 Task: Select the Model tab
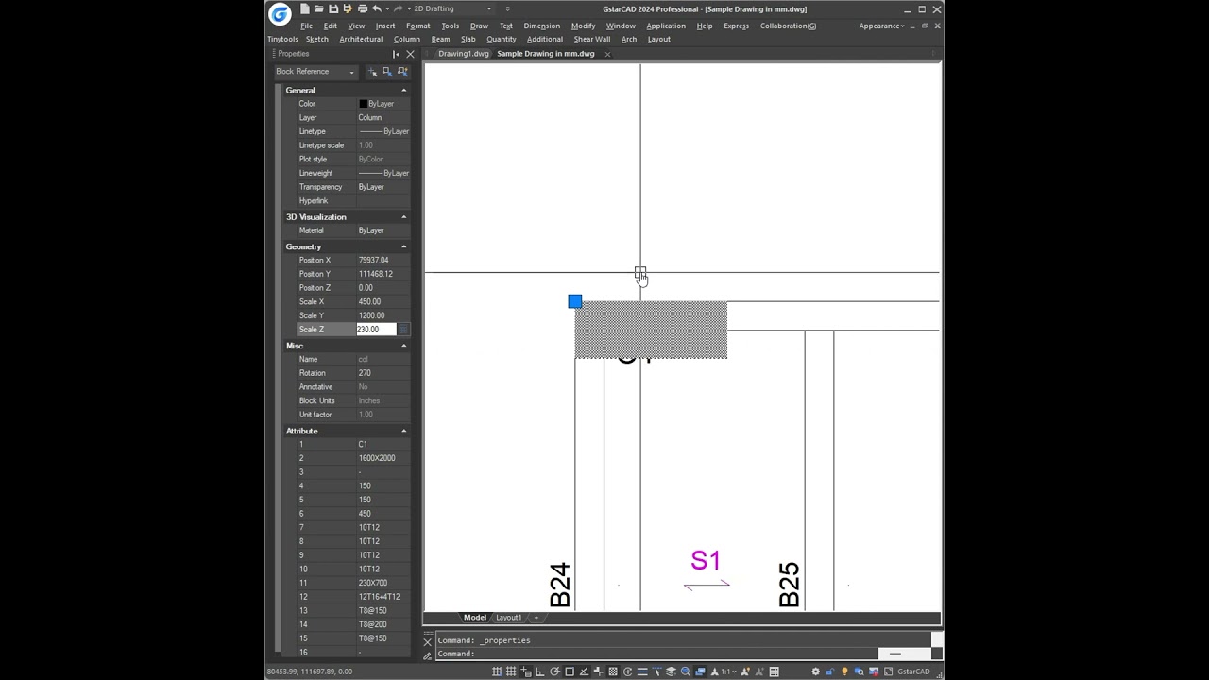tap(475, 618)
